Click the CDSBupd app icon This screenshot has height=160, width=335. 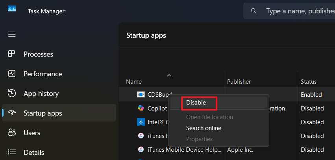141,94
